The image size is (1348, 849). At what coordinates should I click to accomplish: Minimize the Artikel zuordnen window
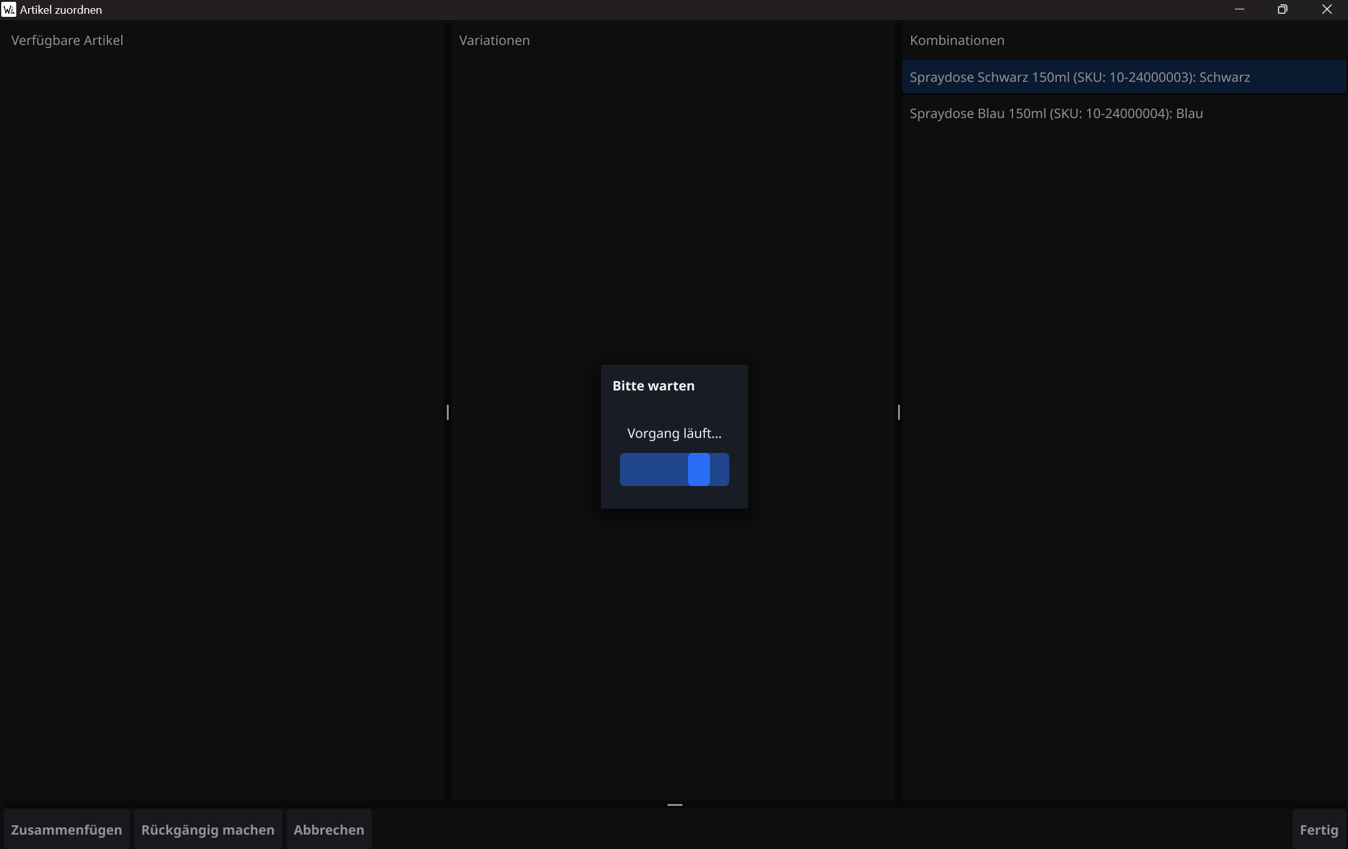[x=1239, y=9]
